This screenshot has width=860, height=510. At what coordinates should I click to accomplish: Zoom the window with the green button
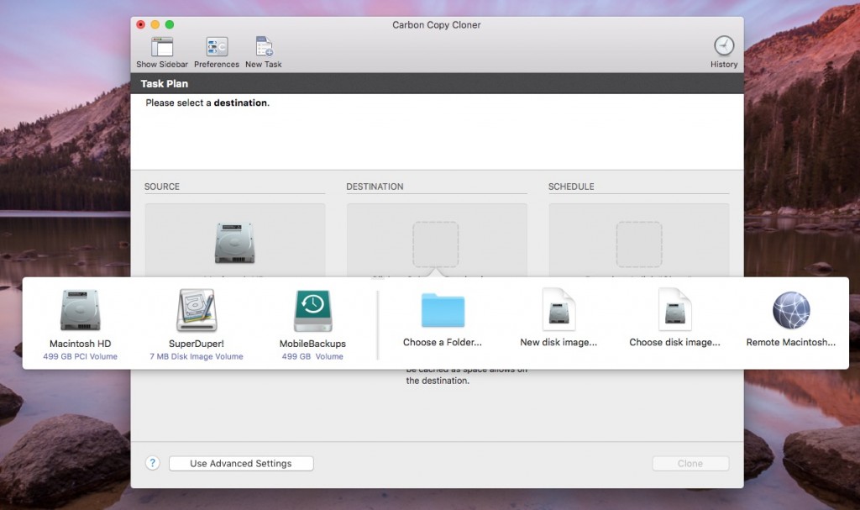(170, 24)
